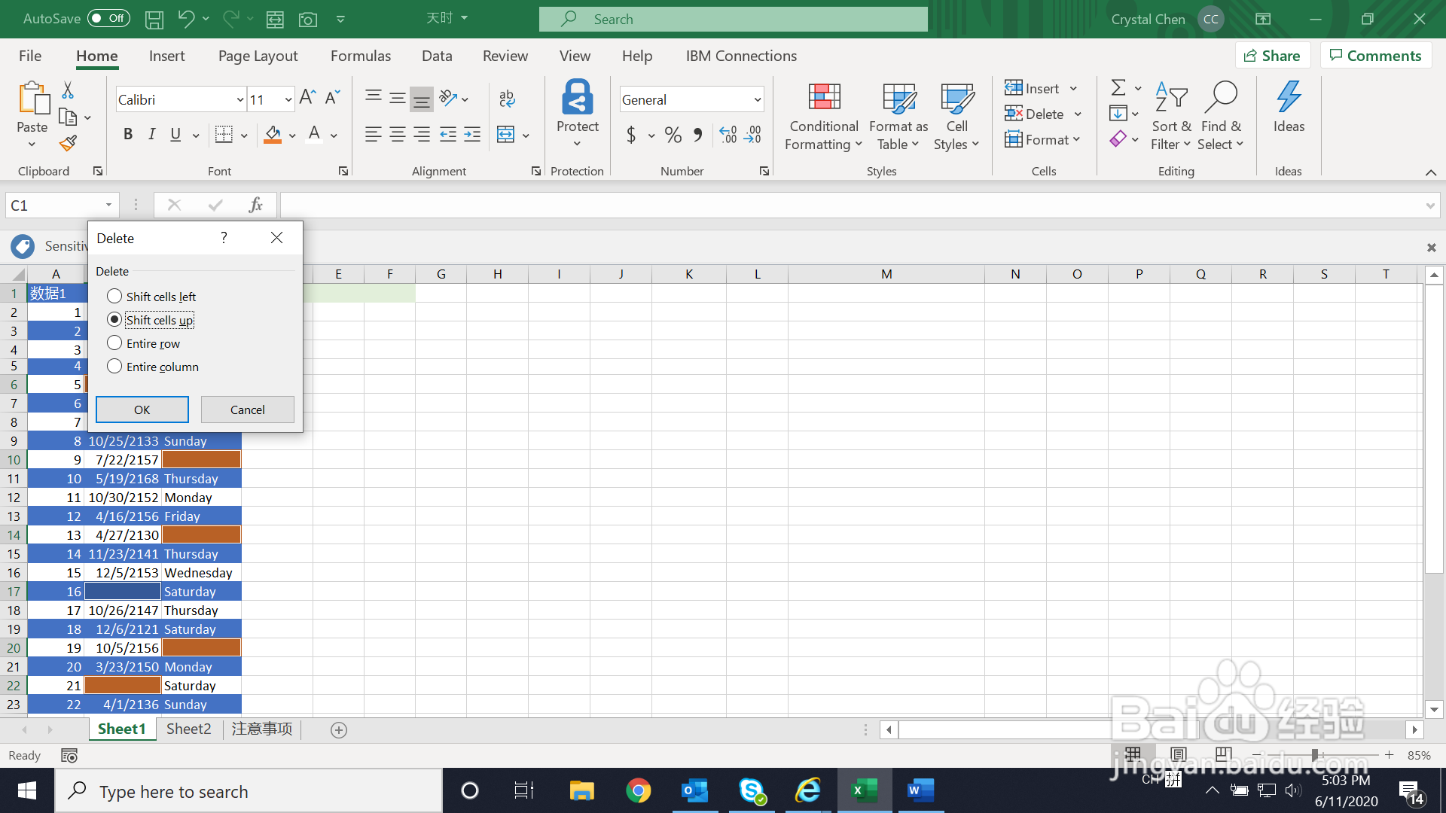Screen dimensions: 1446x813
Task: Open the IBM Connections tab
Action: (741, 56)
